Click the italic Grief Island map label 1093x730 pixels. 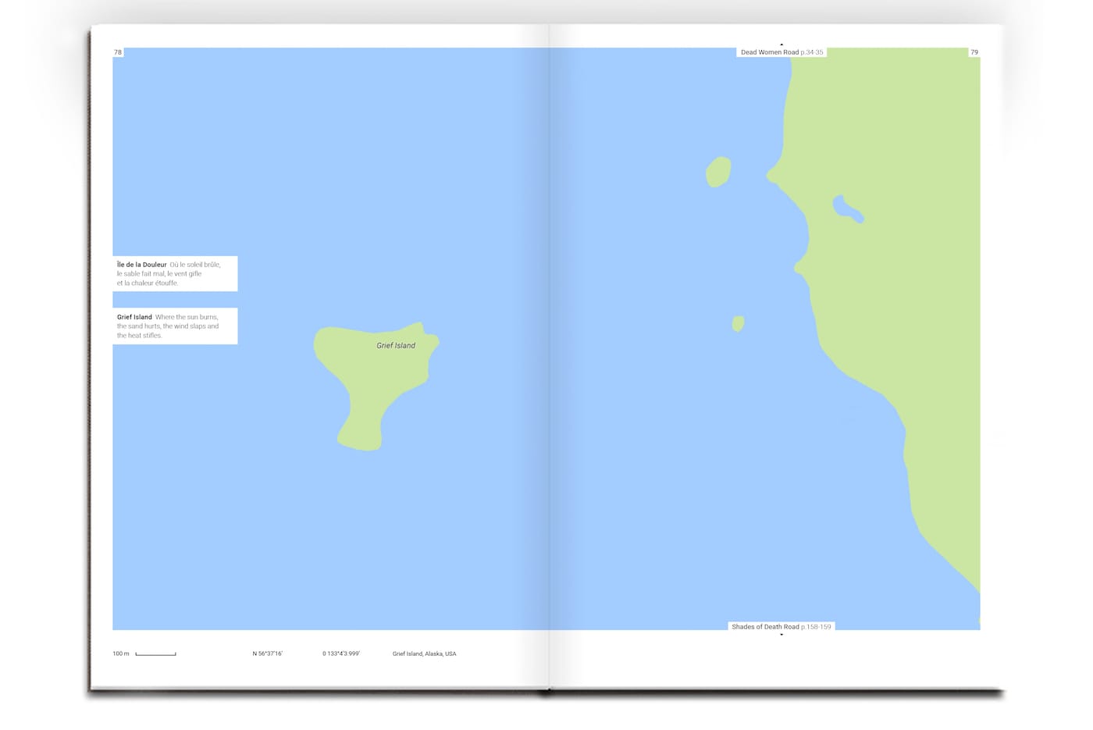coord(396,345)
